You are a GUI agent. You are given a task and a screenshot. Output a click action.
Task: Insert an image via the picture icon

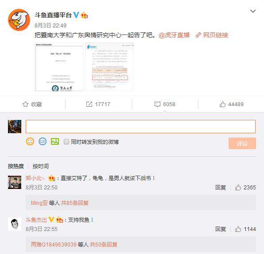(x=55, y=142)
